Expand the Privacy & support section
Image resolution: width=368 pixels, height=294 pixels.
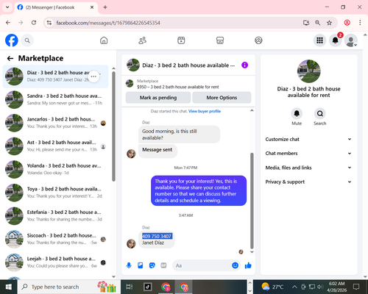[x=308, y=182]
